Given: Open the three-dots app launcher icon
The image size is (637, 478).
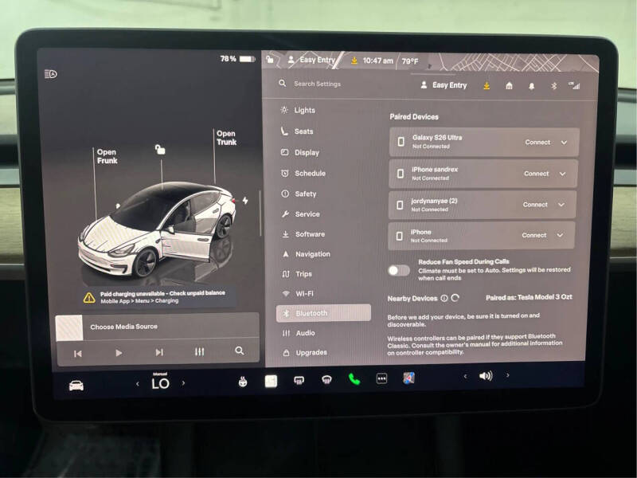Looking at the screenshot, I should (x=381, y=379).
